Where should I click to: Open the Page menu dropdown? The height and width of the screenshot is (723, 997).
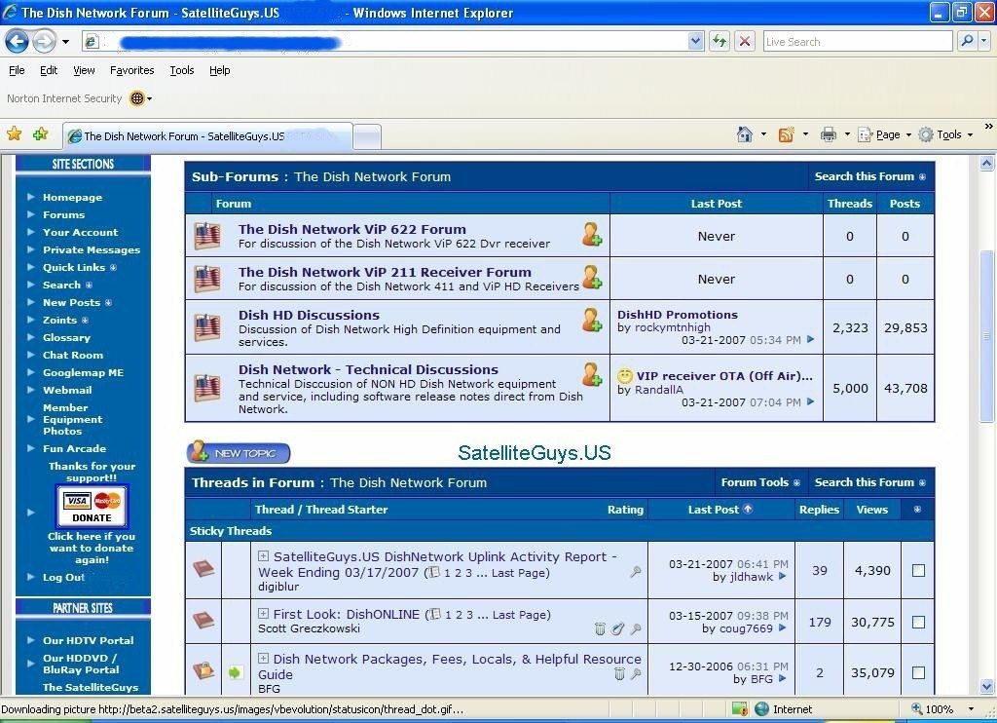point(886,134)
